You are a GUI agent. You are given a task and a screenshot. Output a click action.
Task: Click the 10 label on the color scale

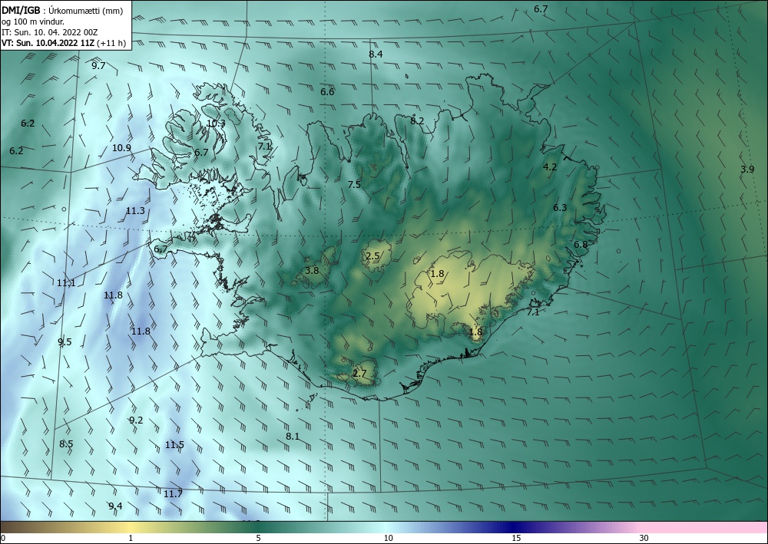point(389,538)
